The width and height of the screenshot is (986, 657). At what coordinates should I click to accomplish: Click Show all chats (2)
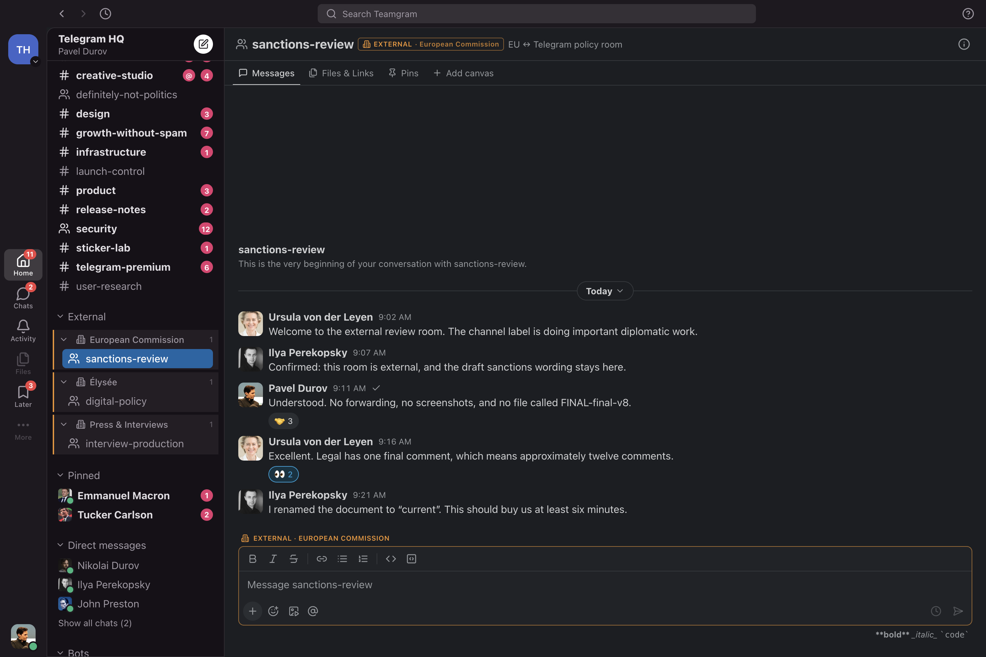pos(95,623)
